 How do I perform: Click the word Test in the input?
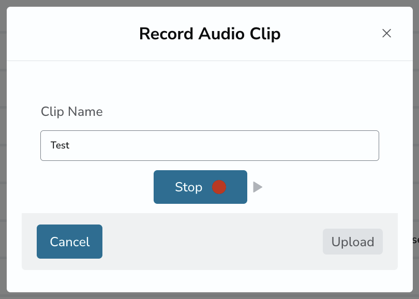(60, 145)
